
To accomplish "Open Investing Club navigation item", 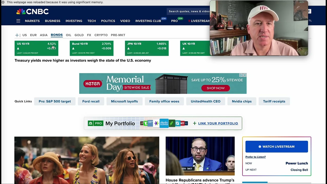I will pos(148,21).
